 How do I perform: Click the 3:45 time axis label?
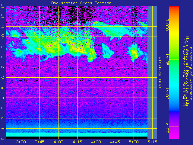40,142
